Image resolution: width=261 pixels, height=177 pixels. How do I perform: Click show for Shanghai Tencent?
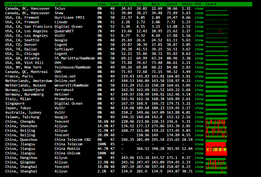tap(199, 167)
